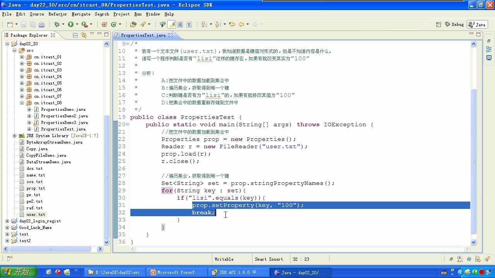This screenshot has width=495, height=278.
Task: Open the Project menu
Action: pyautogui.click(x=121, y=14)
